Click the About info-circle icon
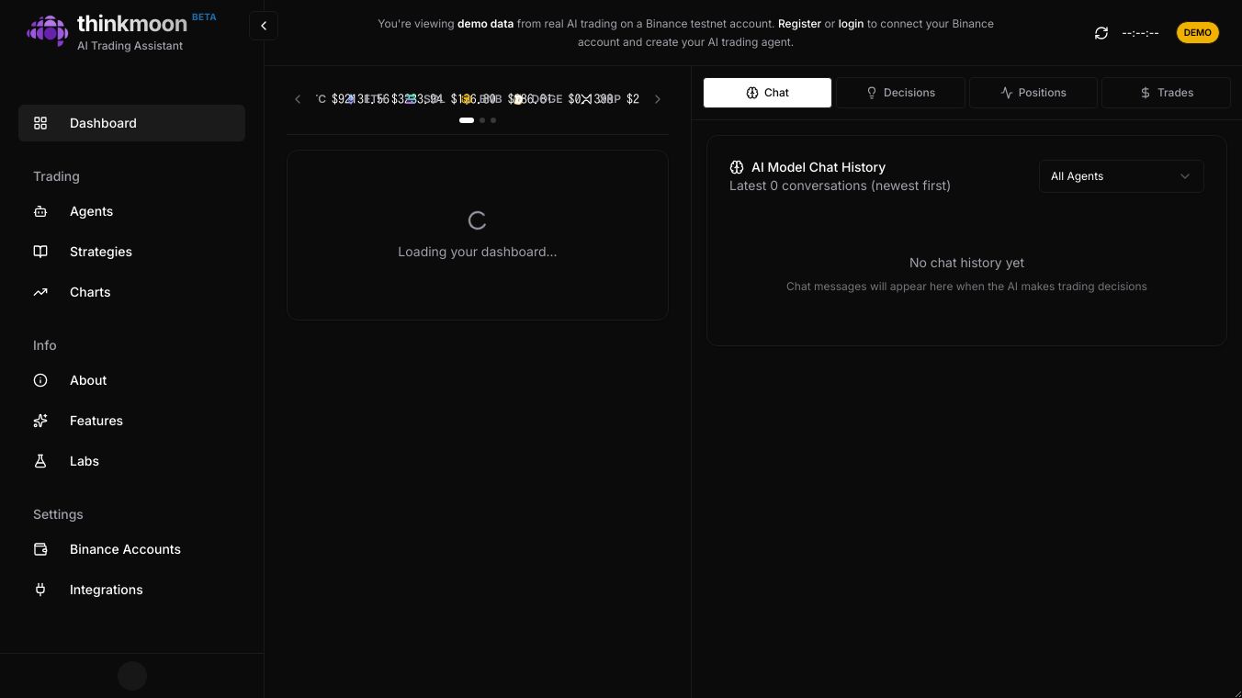Screen dimensions: 1242x698 [40, 380]
